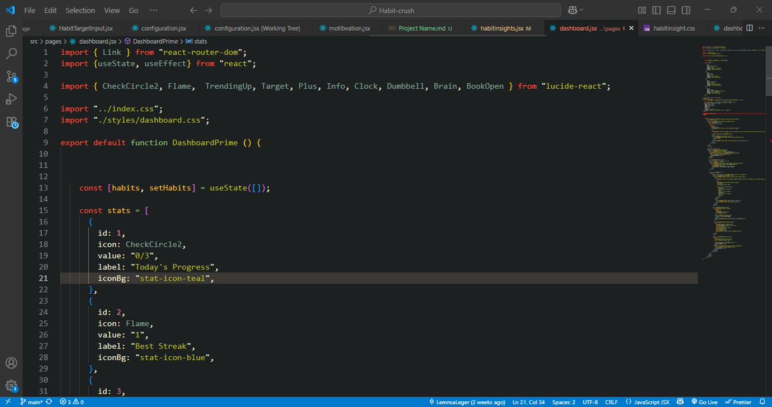The width and height of the screenshot is (772, 407).
Task: Click Prettier in the status bar
Action: click(x=739, y=402)
